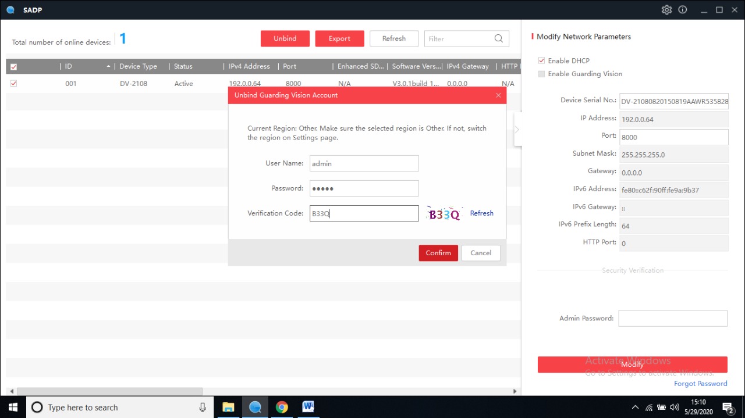Open Microsoft Word from the taskbar
745x418 pixels.
[x=308, y=407]
